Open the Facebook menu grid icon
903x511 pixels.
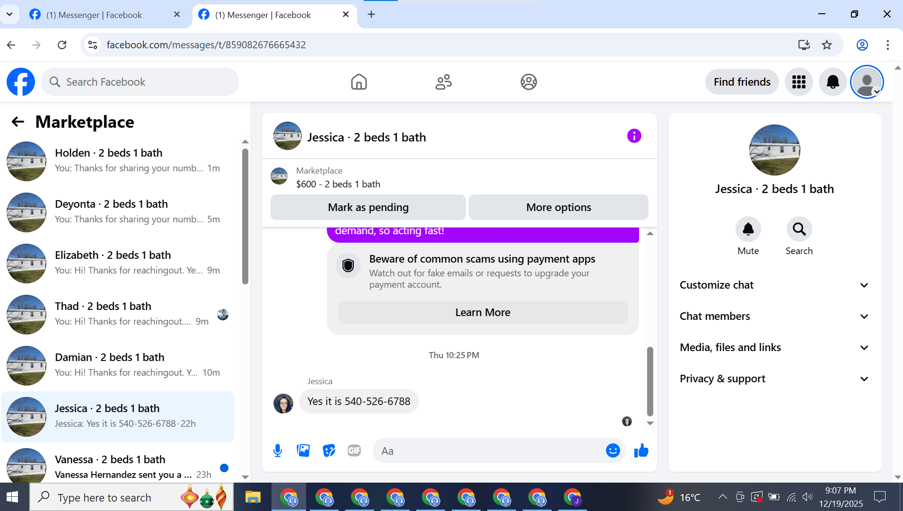[799, 82]
